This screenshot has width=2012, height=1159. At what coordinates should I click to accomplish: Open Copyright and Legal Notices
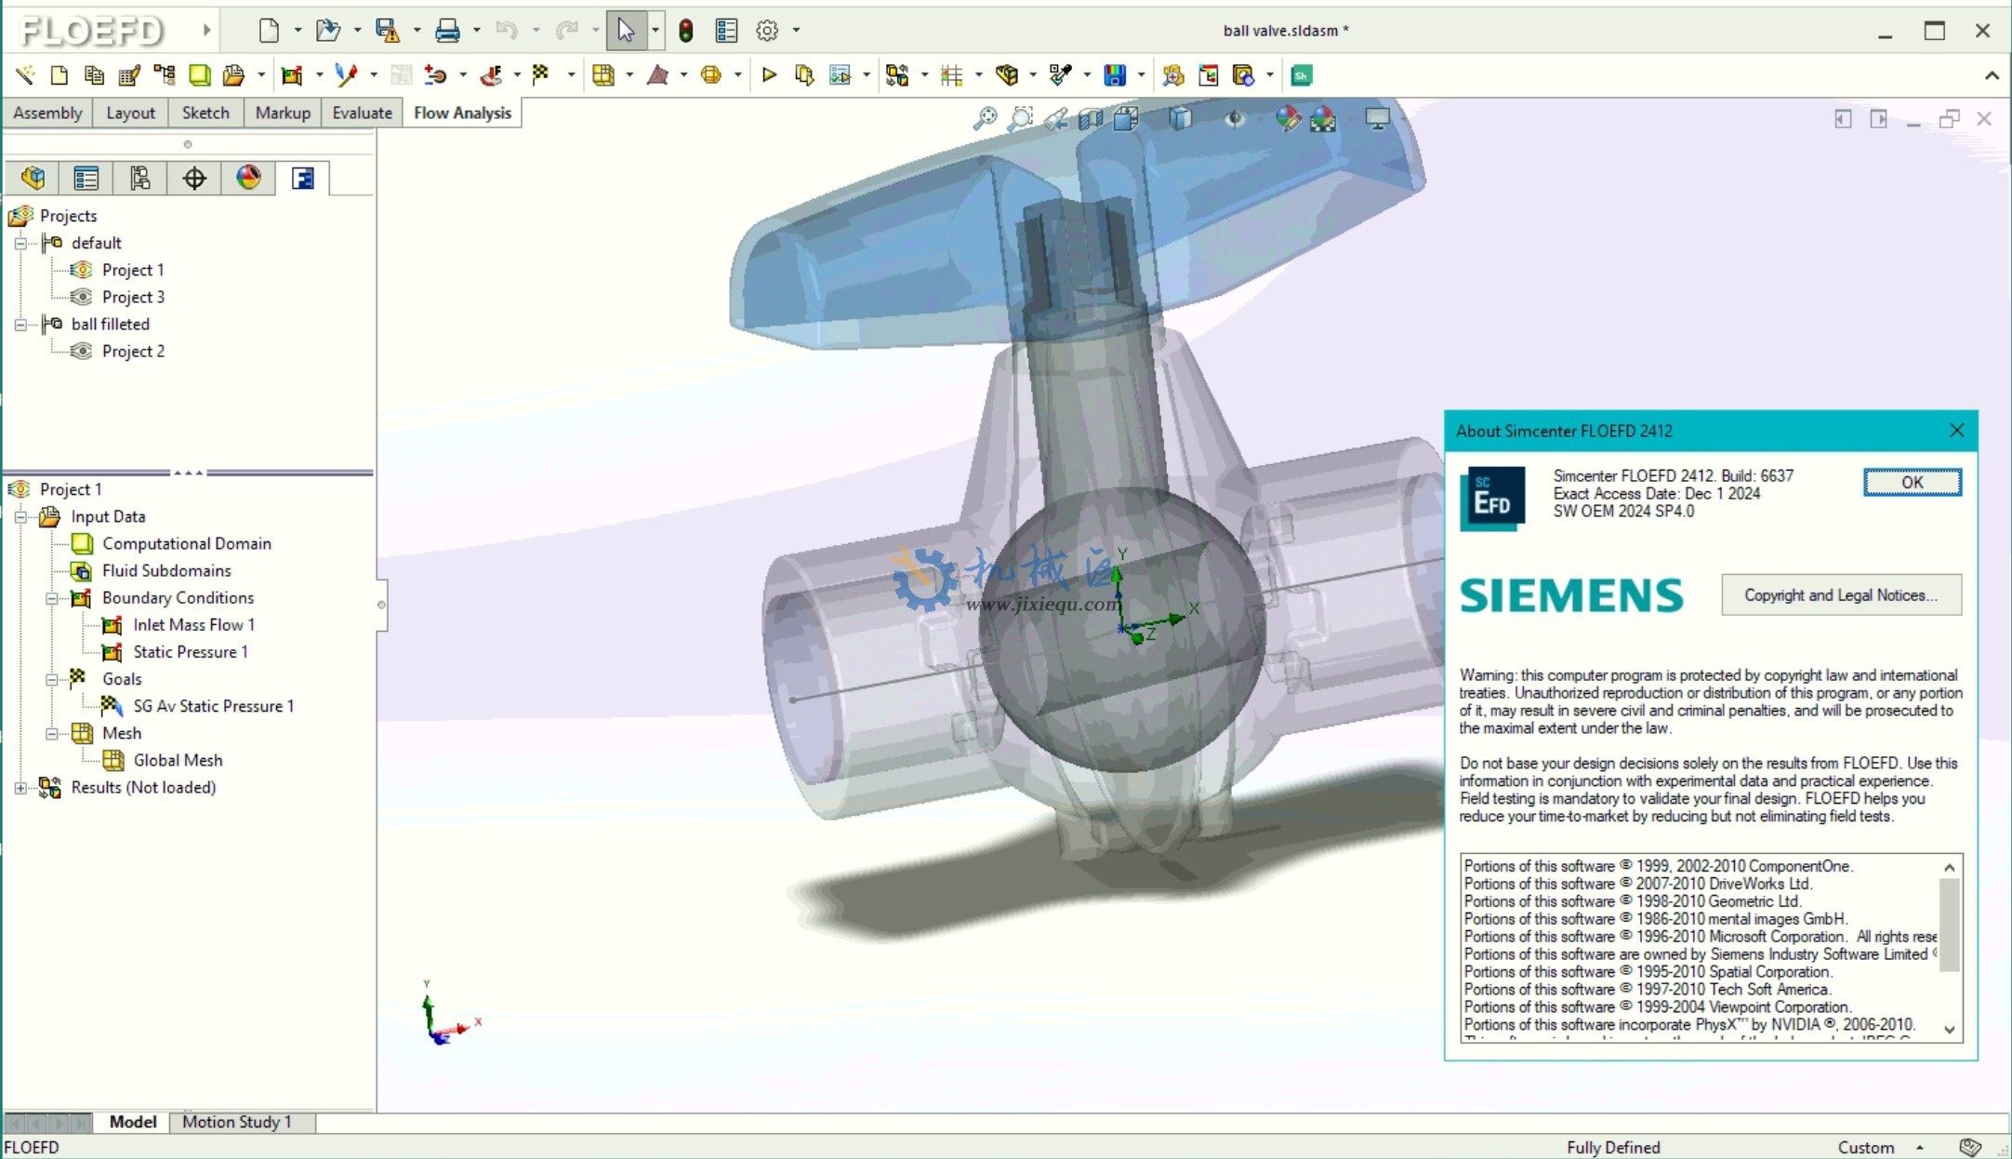(1841, 594)
